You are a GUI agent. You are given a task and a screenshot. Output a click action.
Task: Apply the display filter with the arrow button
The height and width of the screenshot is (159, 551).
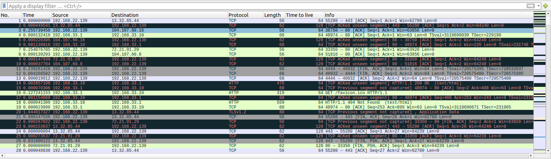pyautogui.click(x=531, y=6)
